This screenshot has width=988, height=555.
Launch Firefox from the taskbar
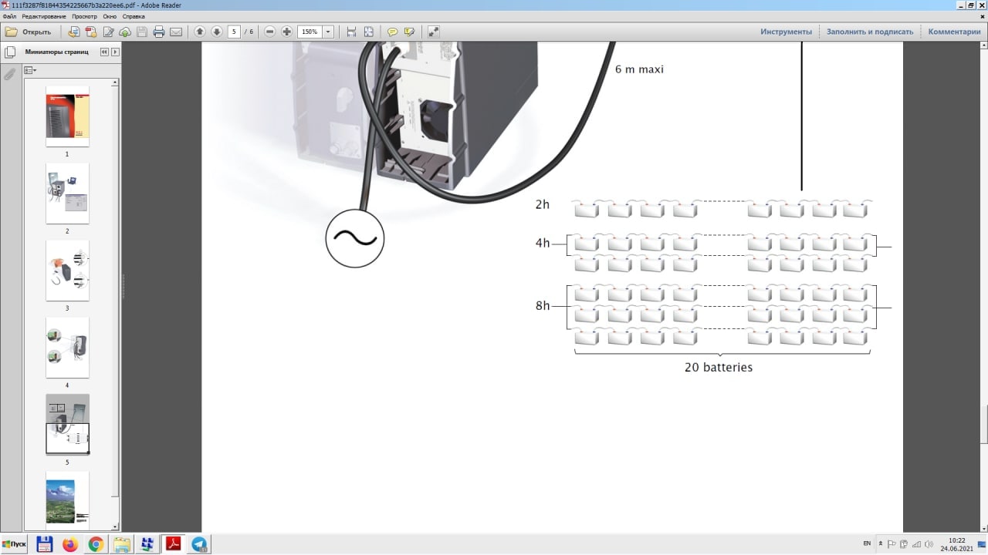(70, 544)
